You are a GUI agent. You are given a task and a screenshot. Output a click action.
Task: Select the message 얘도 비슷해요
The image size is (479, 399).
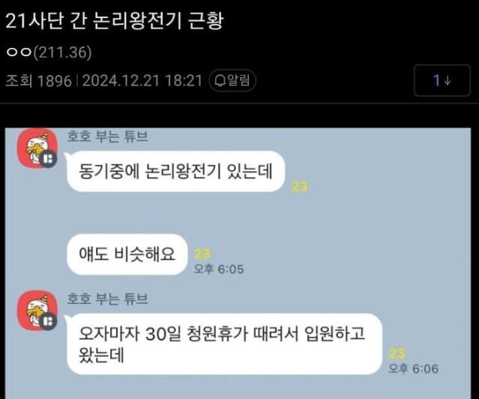click(127, 254)
